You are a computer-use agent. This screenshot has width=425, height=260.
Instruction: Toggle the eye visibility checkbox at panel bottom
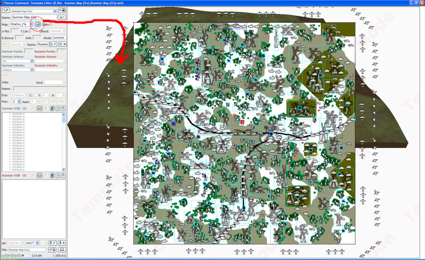coord(26,256)
